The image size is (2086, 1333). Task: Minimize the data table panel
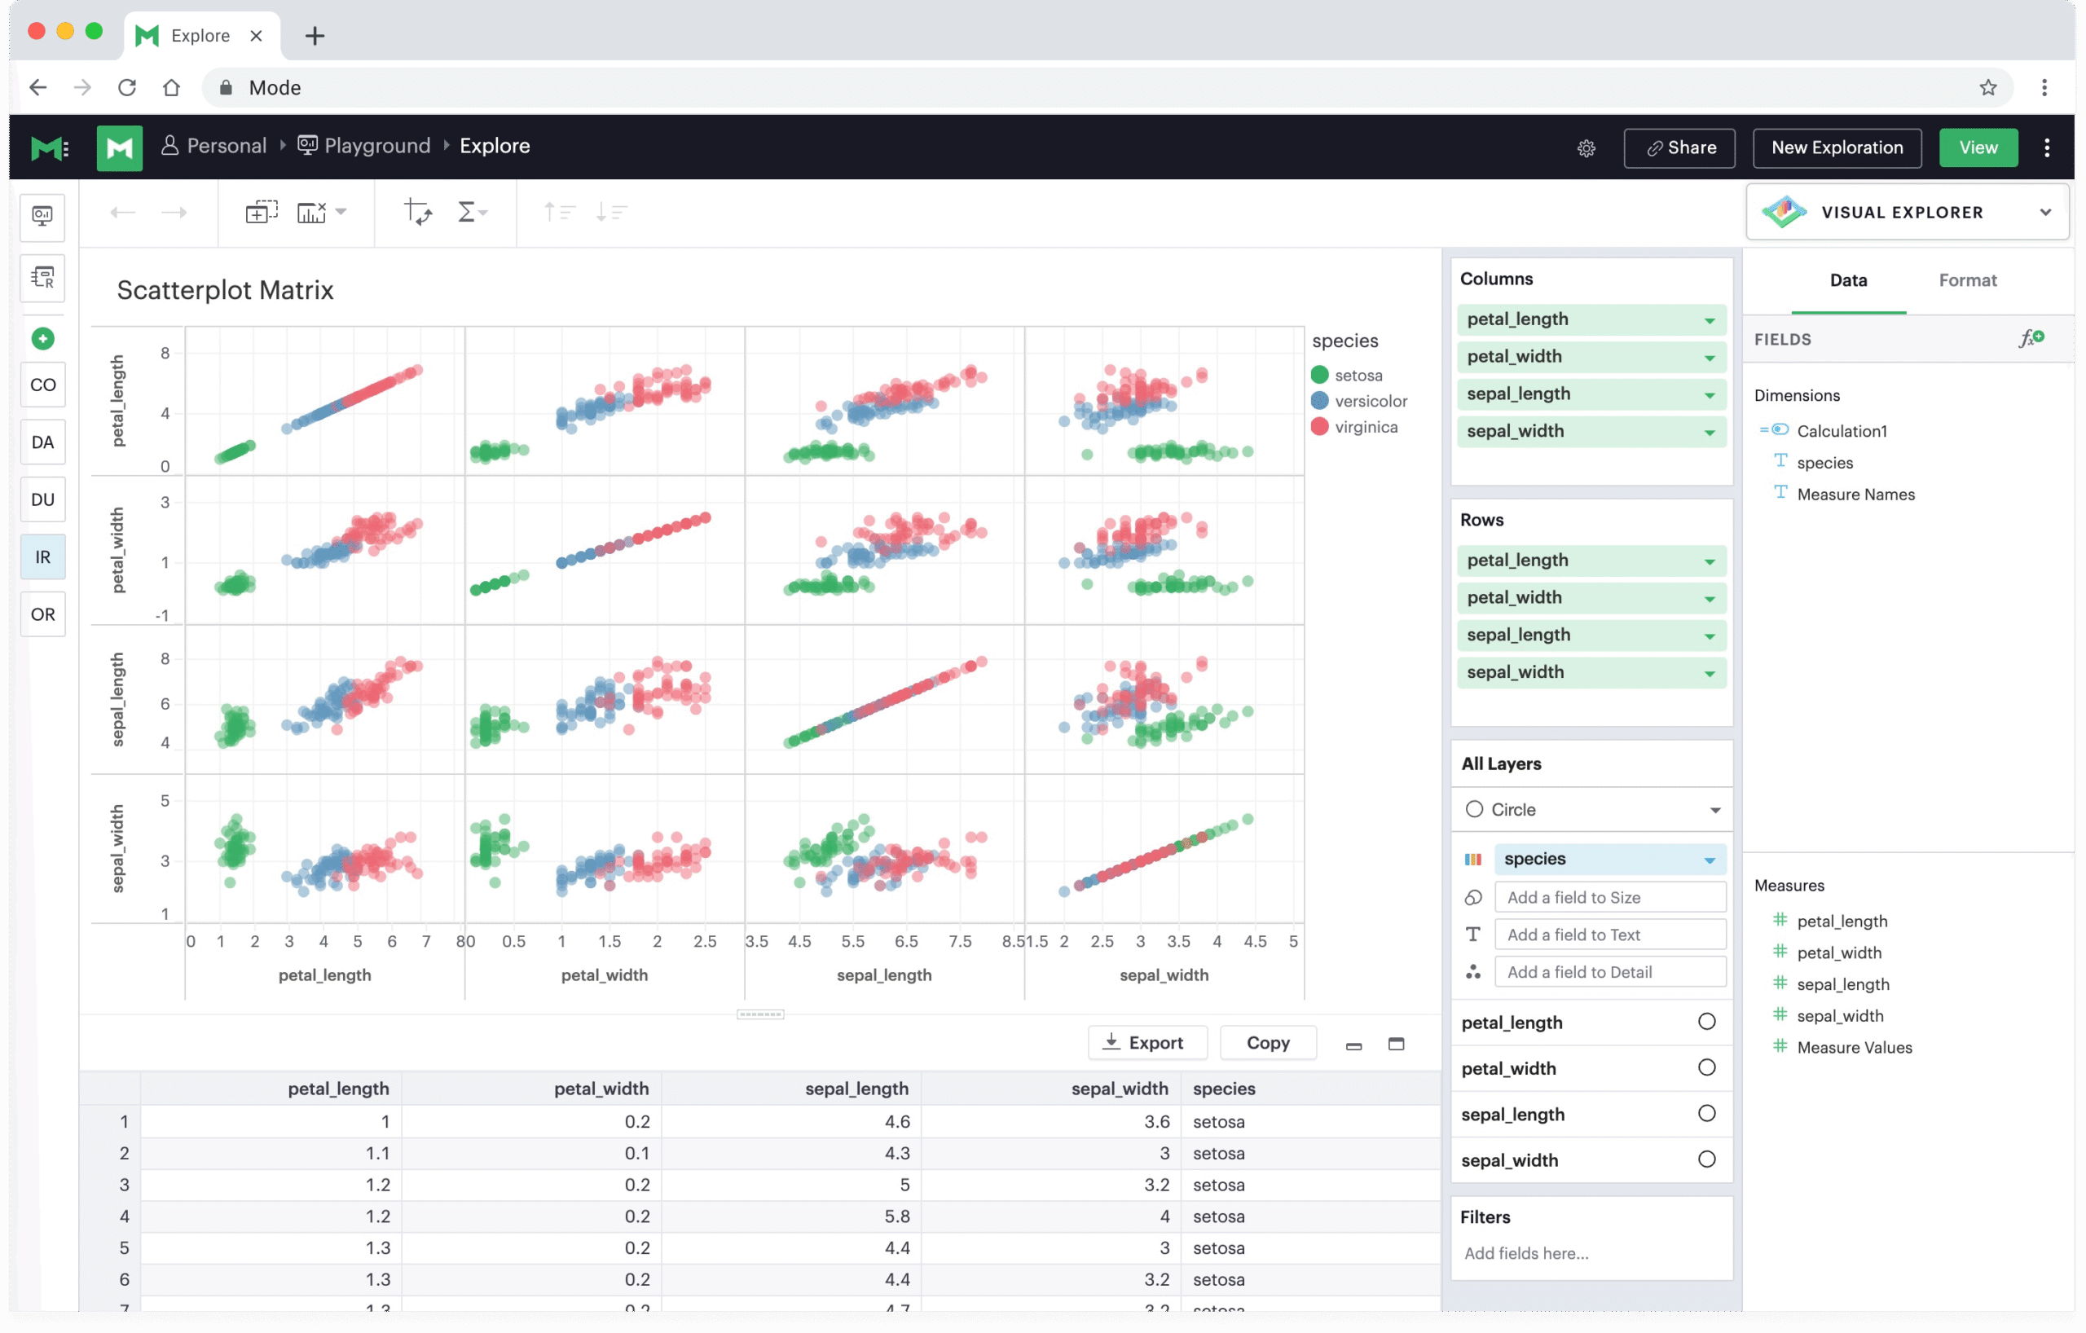coord(1353,1045)
